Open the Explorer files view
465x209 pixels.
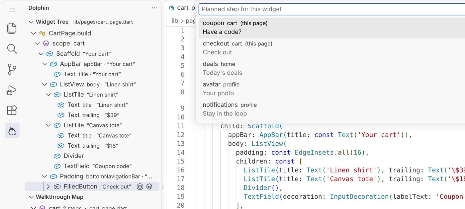pyautogui.click(x=12, y=28)
